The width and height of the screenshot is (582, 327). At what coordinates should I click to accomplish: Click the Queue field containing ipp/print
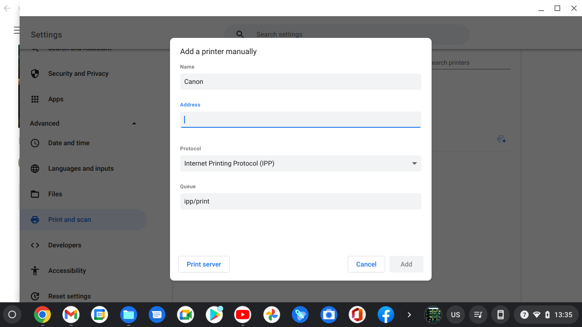(x=300, y=201)
